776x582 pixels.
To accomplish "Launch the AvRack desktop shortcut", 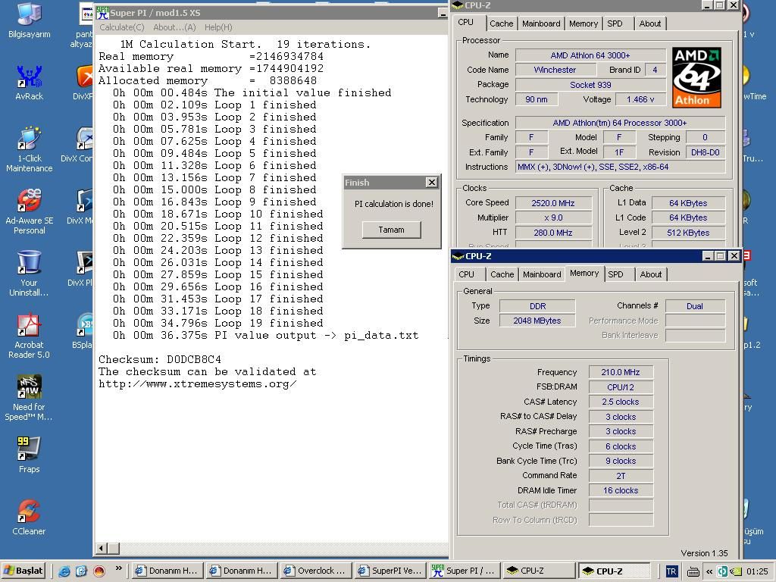I will click(30, 82).
